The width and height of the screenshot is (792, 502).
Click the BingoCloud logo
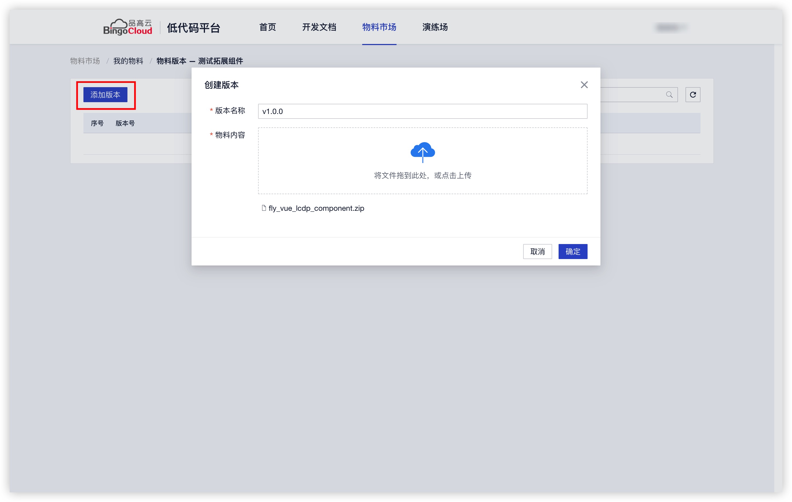pyautogui.click(x=128, y=27)
